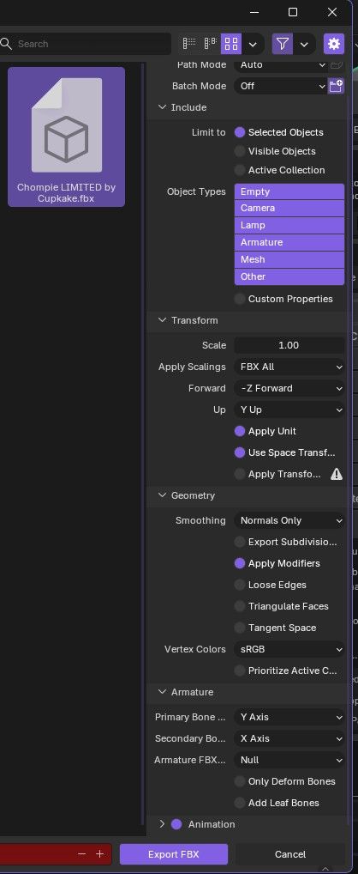
Task: Toggle the file filter funnel icon
Action: tap(283, 44)
